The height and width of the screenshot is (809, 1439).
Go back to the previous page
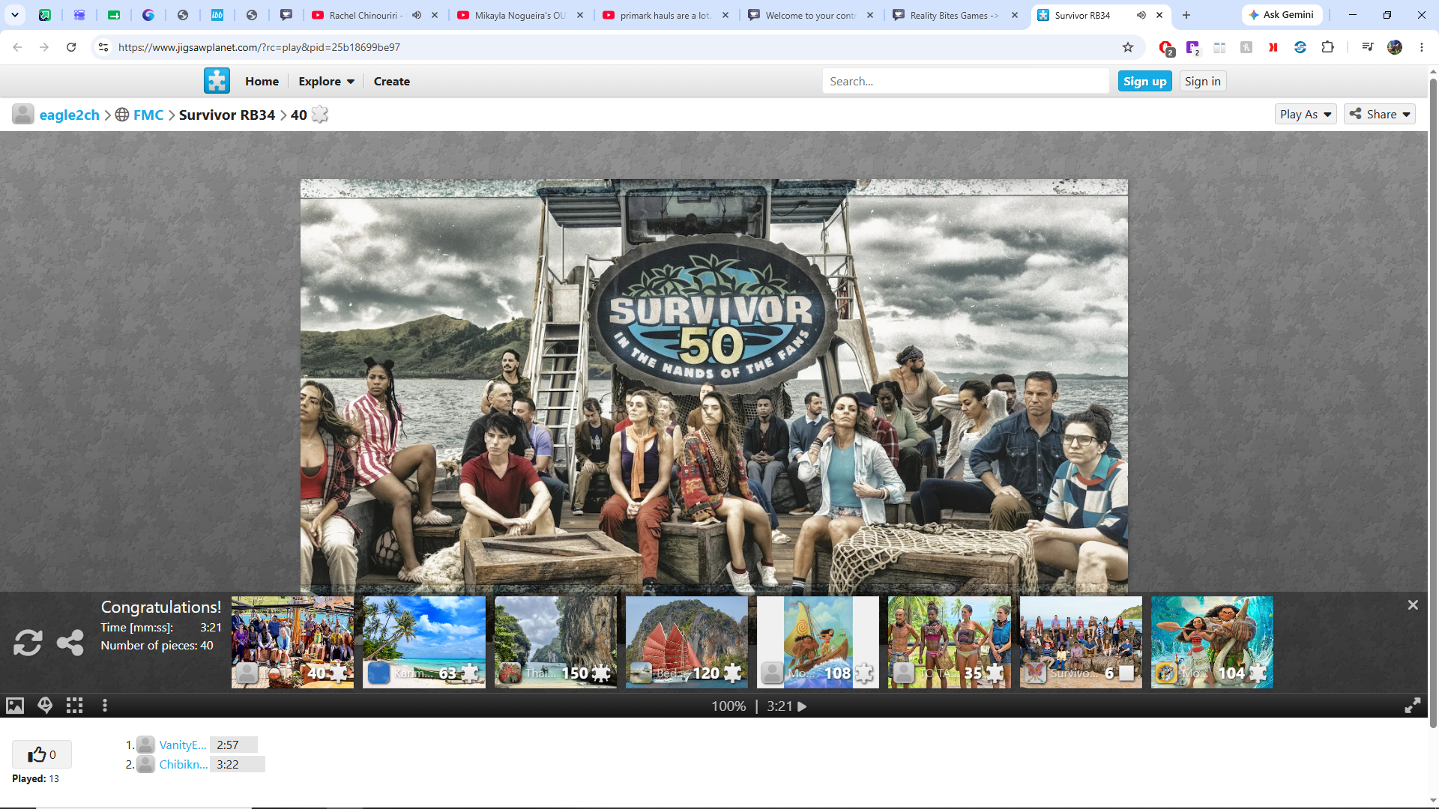[x=17, y=47]
